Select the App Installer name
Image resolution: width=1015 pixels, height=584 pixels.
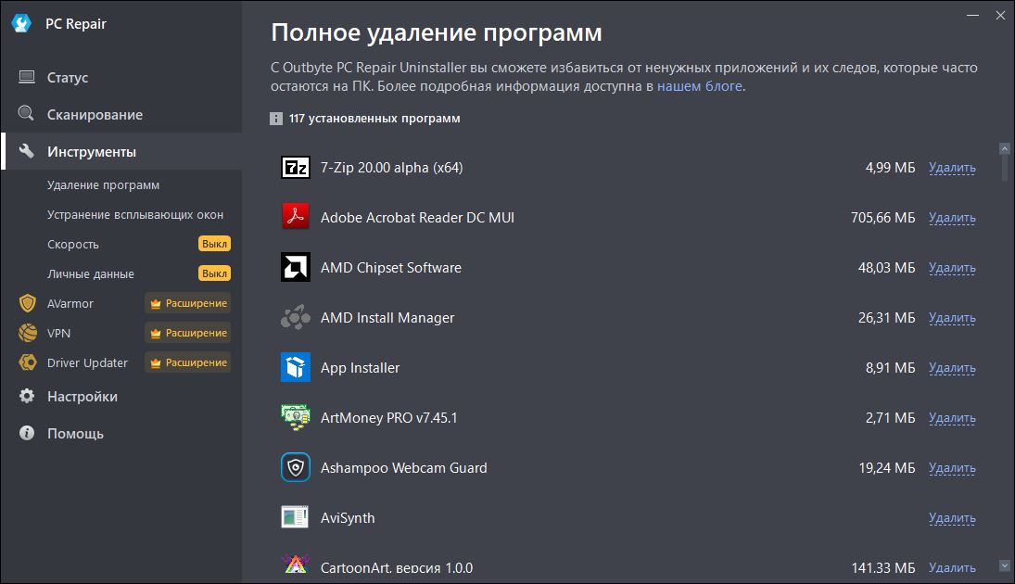pyautogui.click(x=360, y=368)
